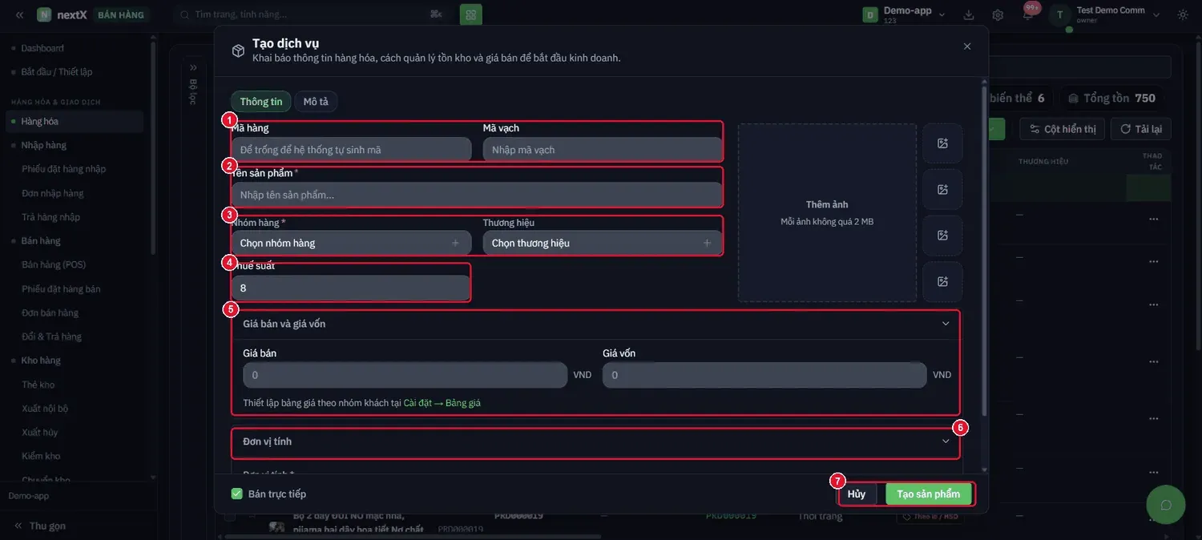Open Kiểm kho in the sidebar

[39, 456]
